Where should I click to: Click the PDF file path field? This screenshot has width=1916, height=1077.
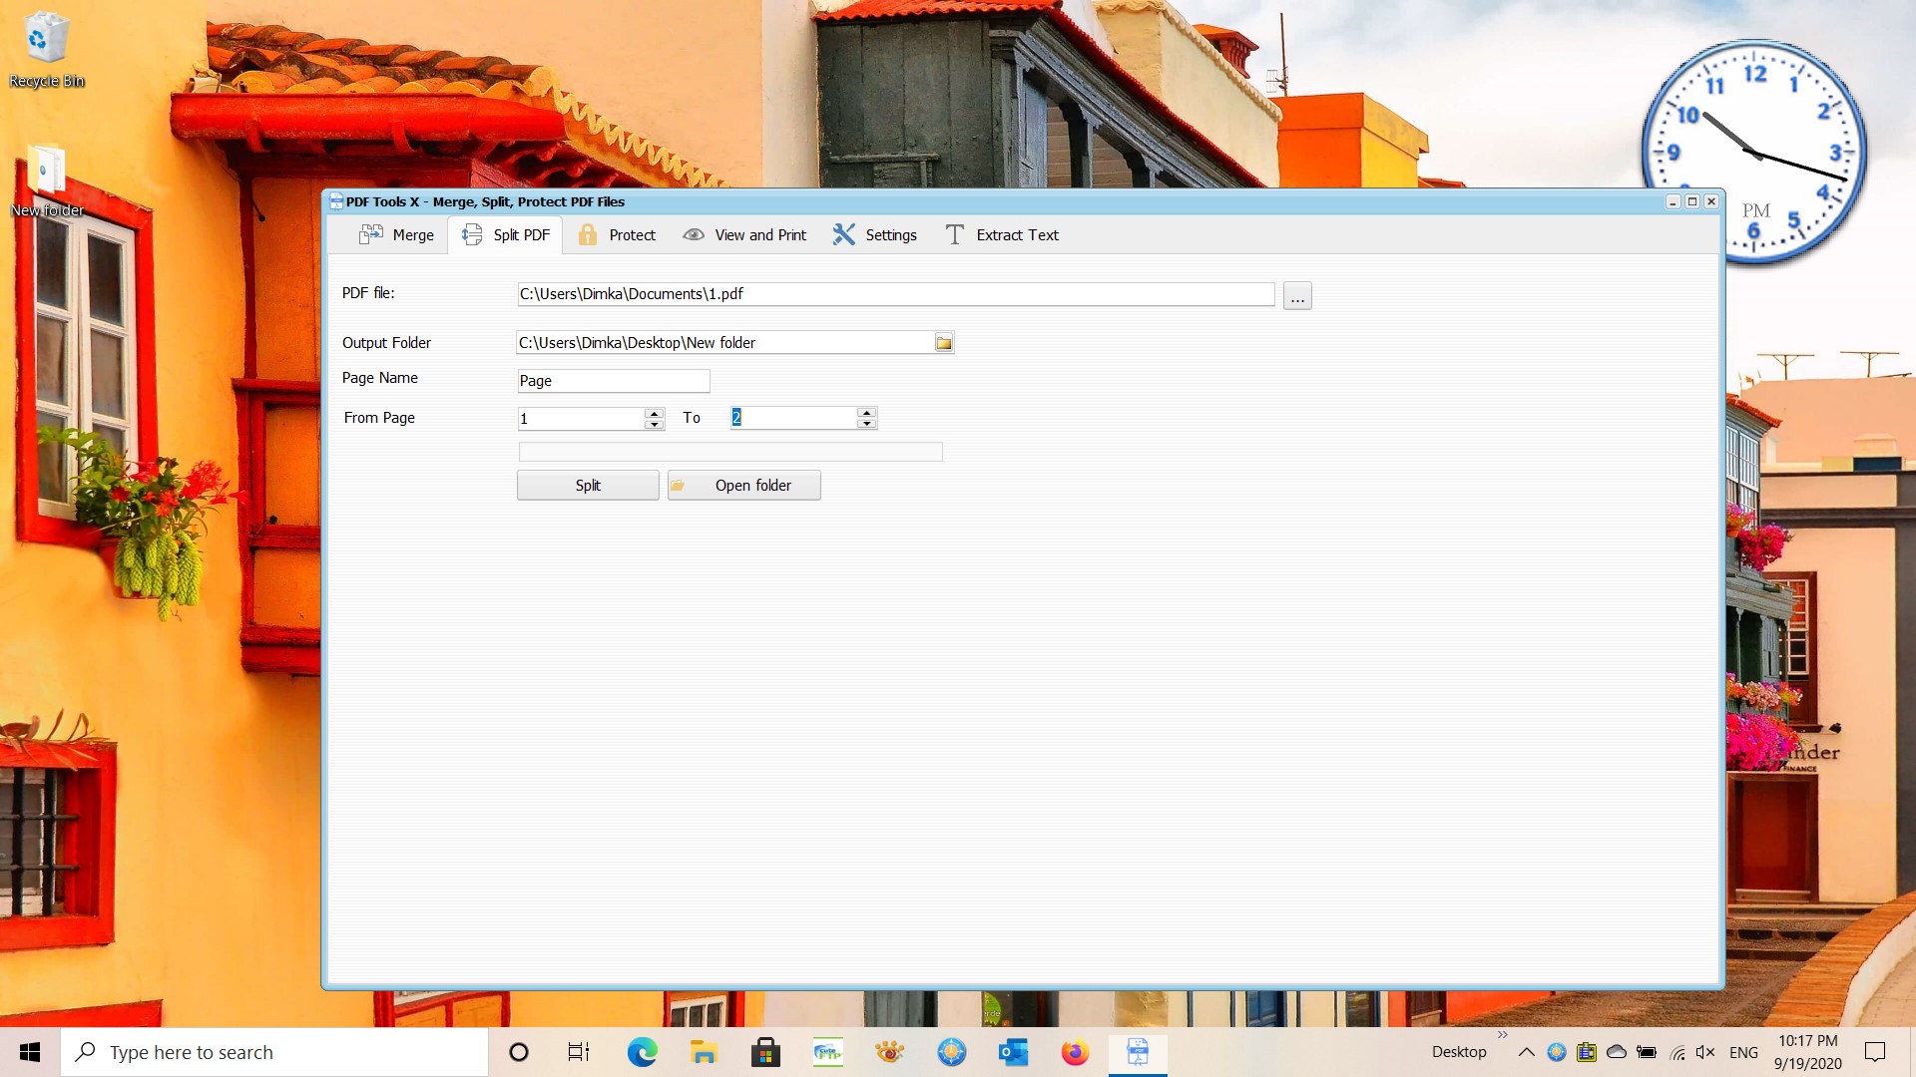tap(894, 294)
